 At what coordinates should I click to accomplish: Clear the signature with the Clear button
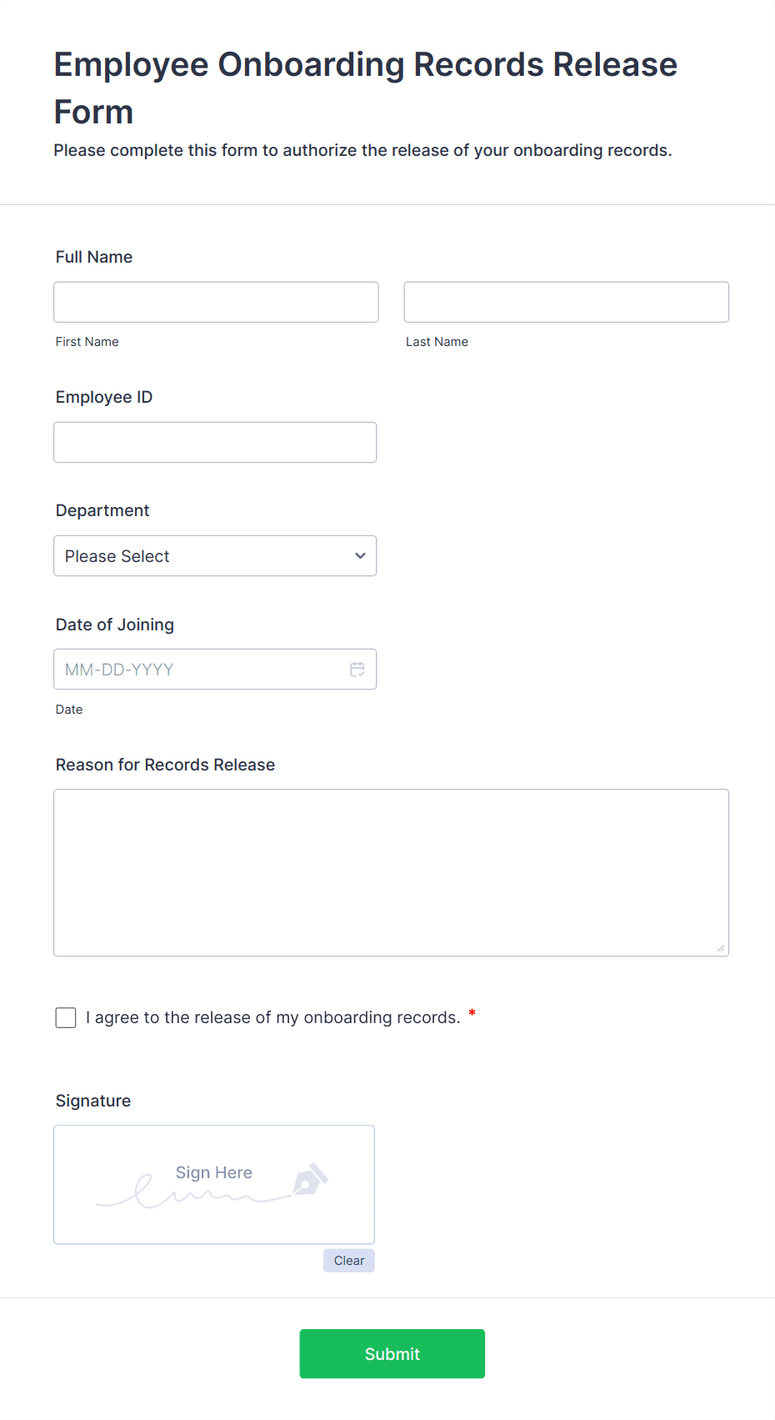click(348, 1260)
